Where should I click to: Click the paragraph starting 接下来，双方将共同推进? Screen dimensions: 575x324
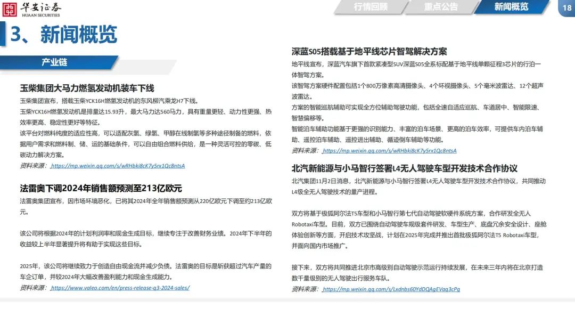click(417, 273)
